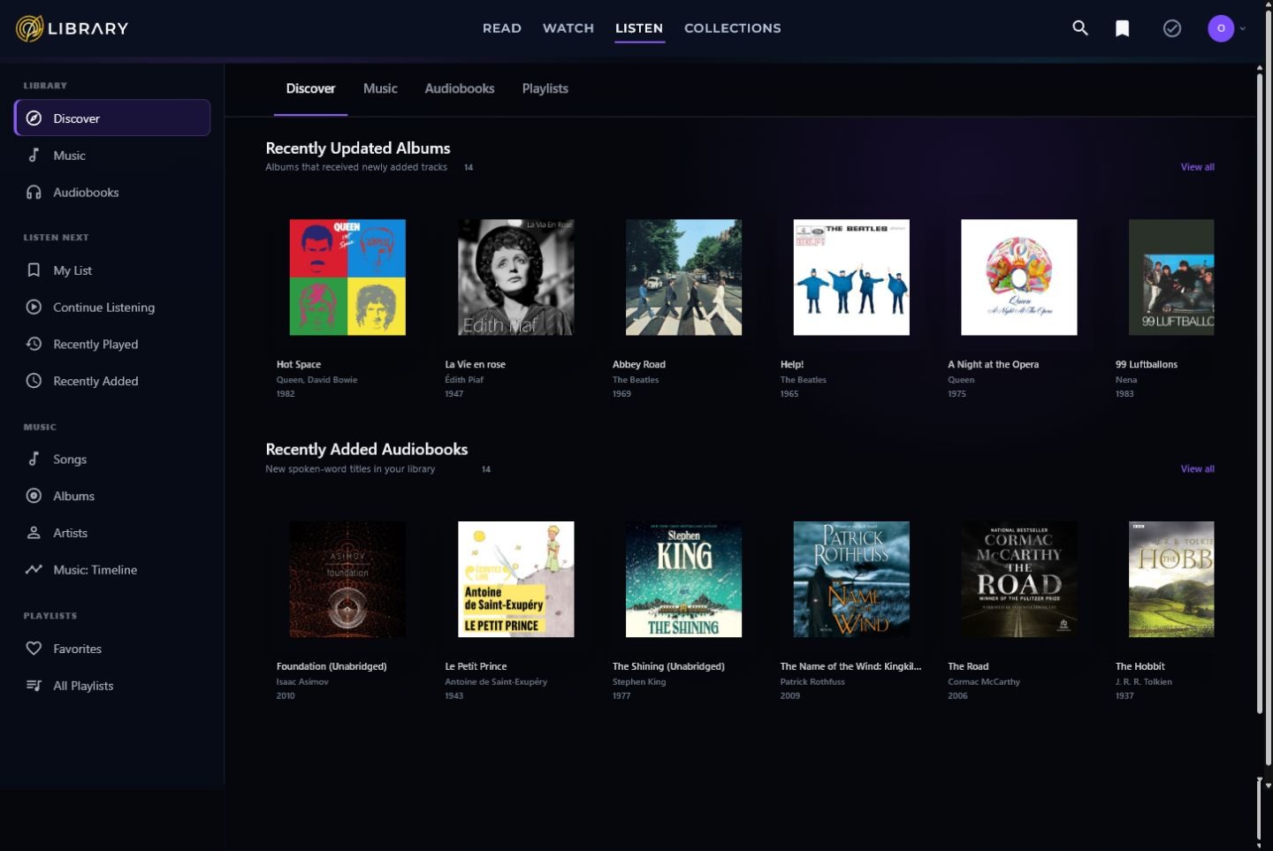
Task: Click the My List bookmark icon
Action: point(34,270)
